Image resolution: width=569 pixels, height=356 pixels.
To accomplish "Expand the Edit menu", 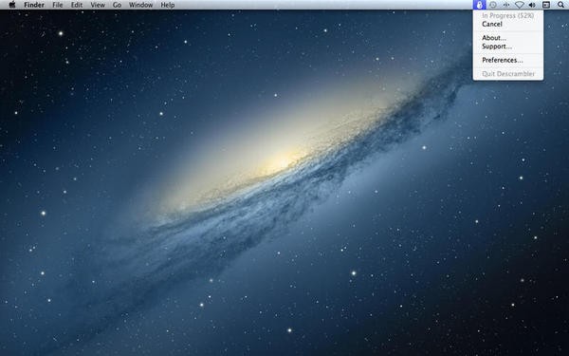I will 77,5.
